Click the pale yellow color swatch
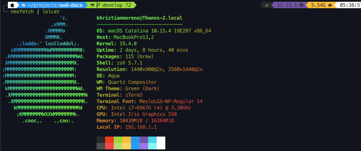 [x=127, y=146]
